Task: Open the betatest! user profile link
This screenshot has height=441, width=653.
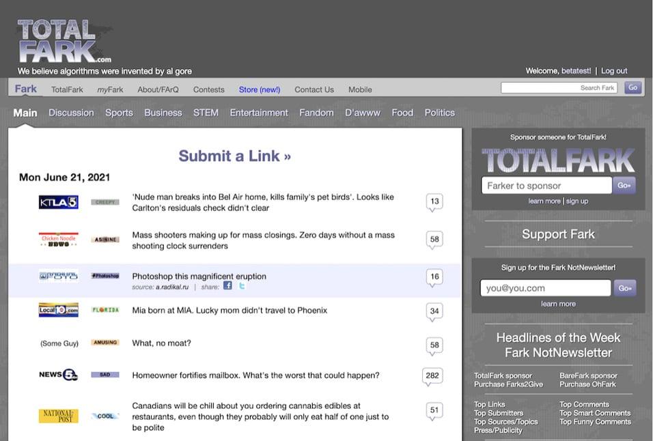Action: pyautogui.click(x=576, y=71)
